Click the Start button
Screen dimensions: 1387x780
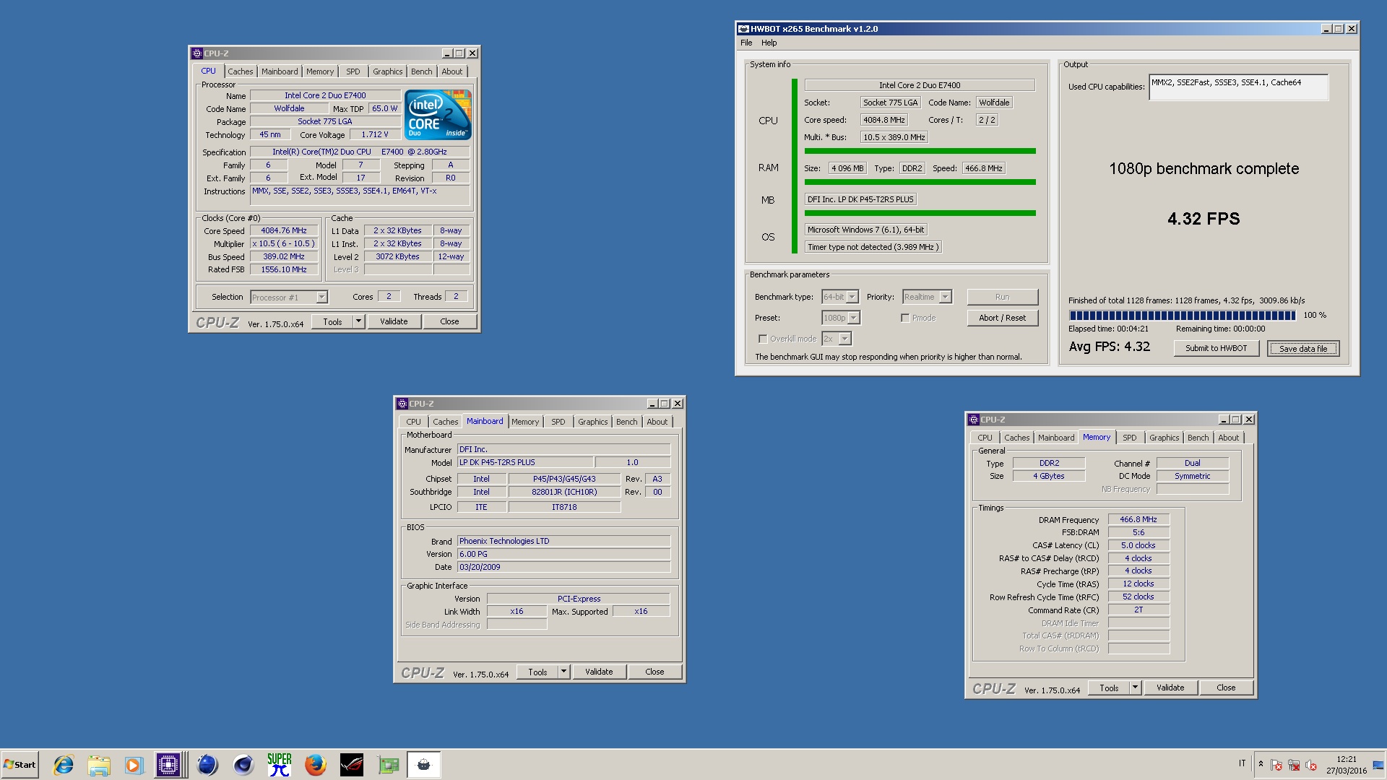point(20,765)
